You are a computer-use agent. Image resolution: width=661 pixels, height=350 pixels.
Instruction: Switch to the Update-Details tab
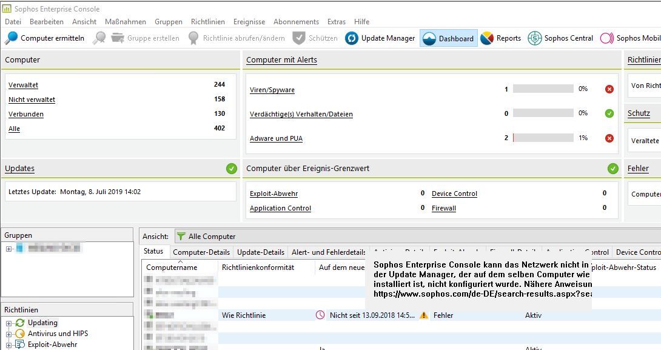pos(261,252)
